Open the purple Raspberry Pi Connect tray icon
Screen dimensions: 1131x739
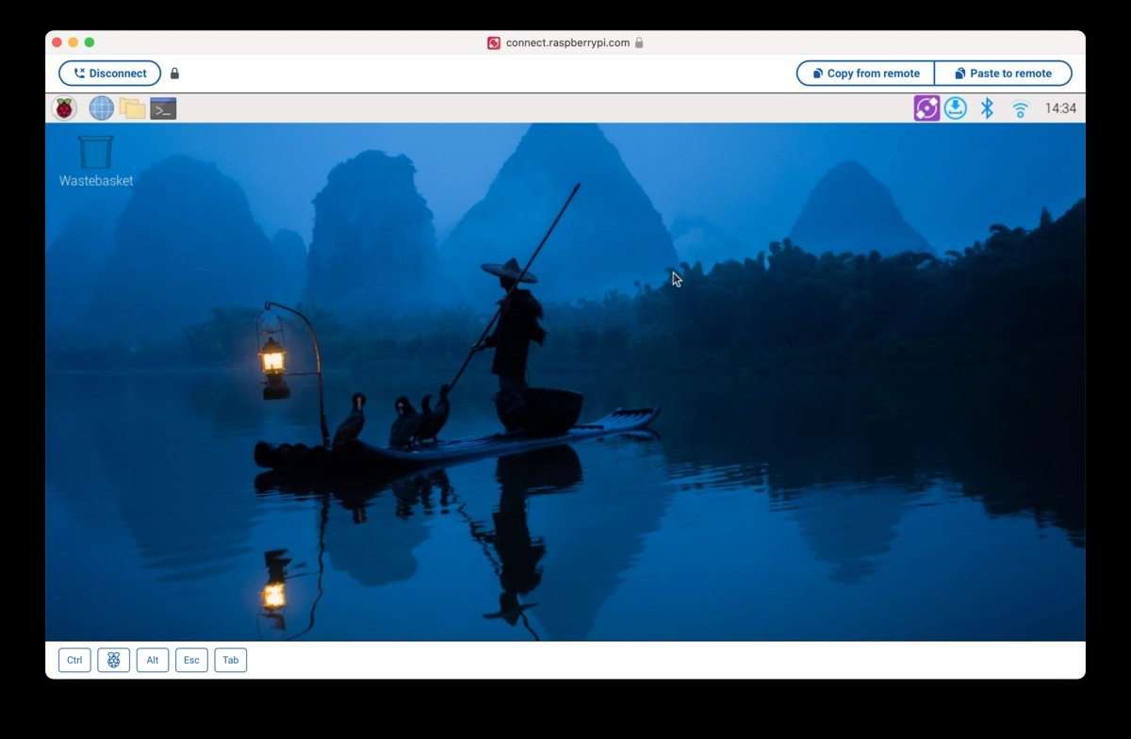(x=926, y=107)
